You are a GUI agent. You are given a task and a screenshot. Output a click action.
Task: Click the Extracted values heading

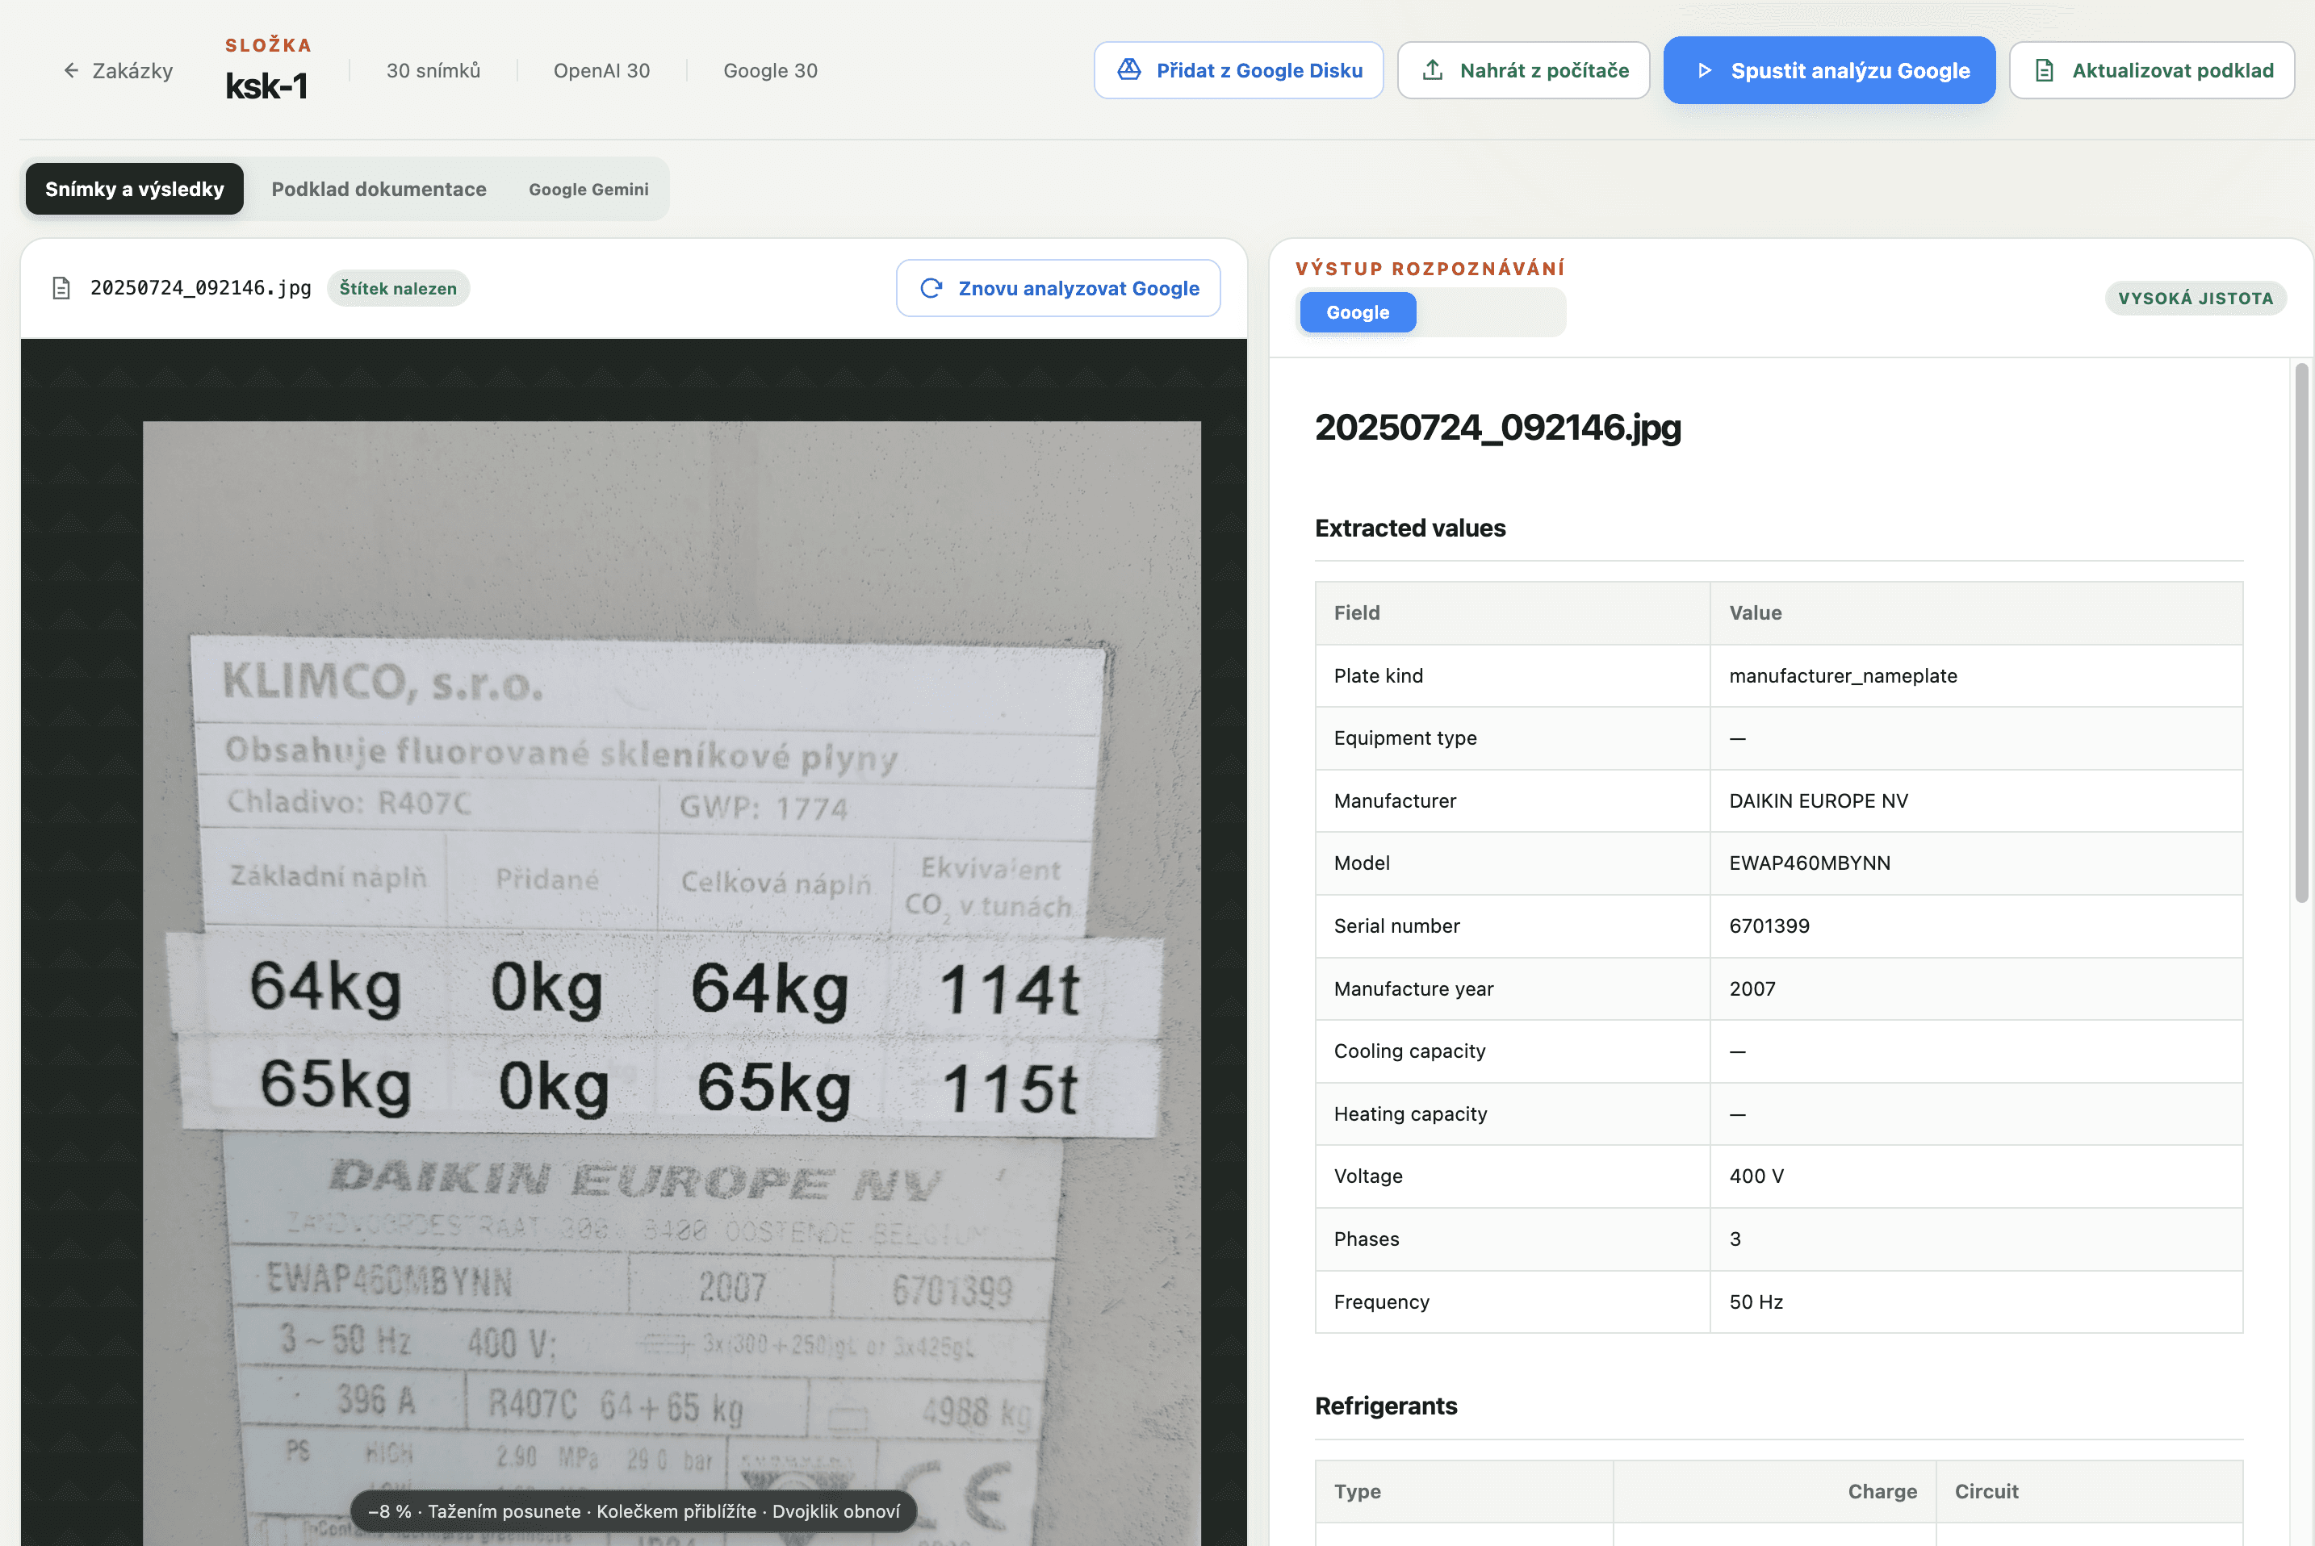[1409, 528]
